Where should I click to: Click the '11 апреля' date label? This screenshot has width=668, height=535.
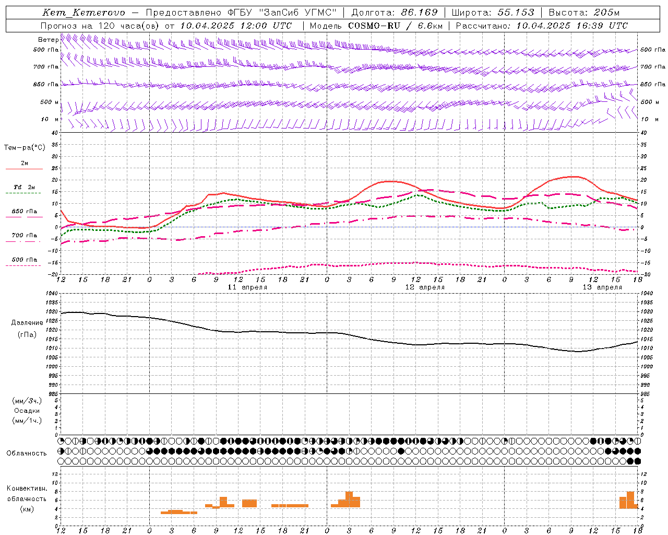(x=247, y=287)
